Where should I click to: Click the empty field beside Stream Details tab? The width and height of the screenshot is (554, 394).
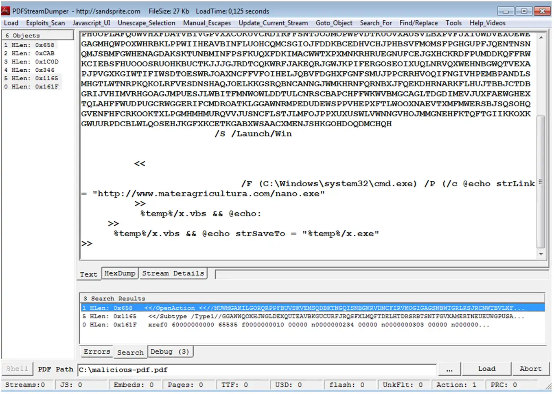[382, 274]
